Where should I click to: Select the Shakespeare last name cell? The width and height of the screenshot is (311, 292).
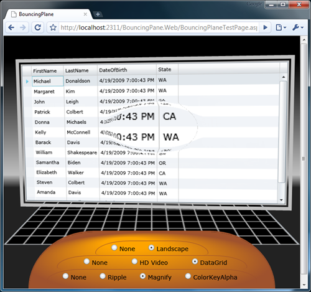click(x=82, y=153)
